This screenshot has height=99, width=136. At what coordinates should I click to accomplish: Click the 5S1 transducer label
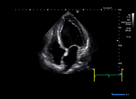click(129, 20)
